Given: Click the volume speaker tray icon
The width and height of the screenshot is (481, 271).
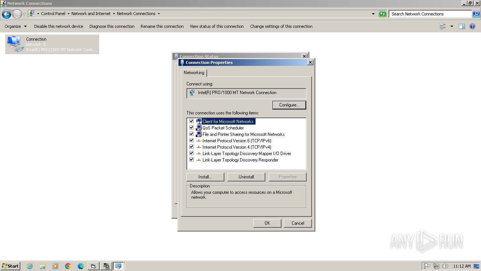Looking at the screenshot, I should point(445,266).
